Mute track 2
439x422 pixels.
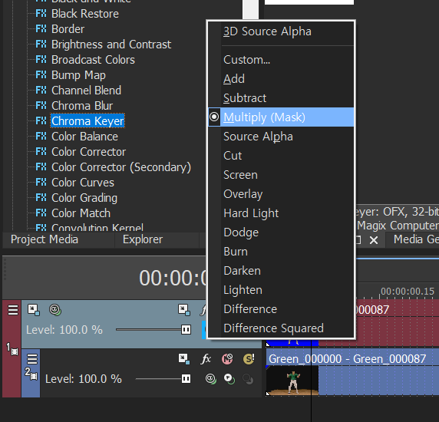click(x=227, y=359)
